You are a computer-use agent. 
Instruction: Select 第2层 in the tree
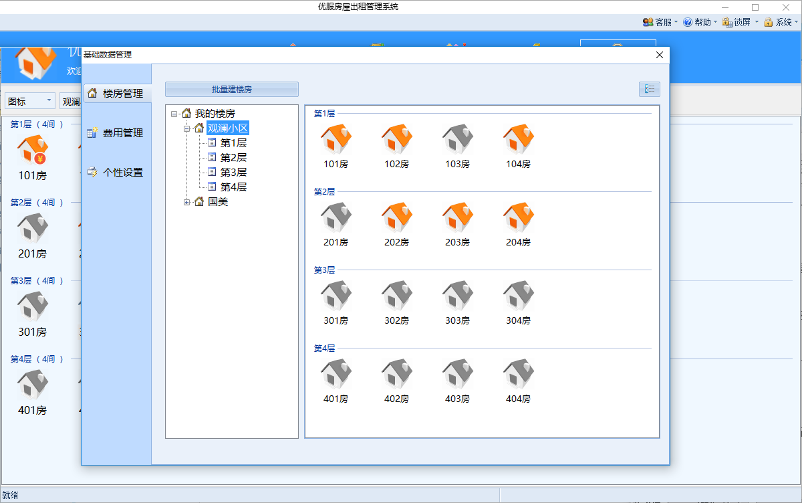[x=233, y=158]
